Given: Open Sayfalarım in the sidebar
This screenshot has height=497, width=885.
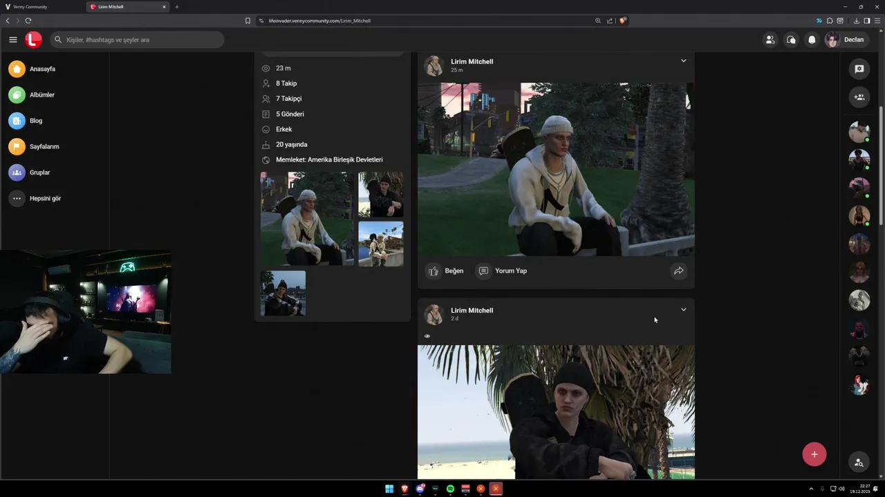Looking at the screenshot, I should coord(34,146).
